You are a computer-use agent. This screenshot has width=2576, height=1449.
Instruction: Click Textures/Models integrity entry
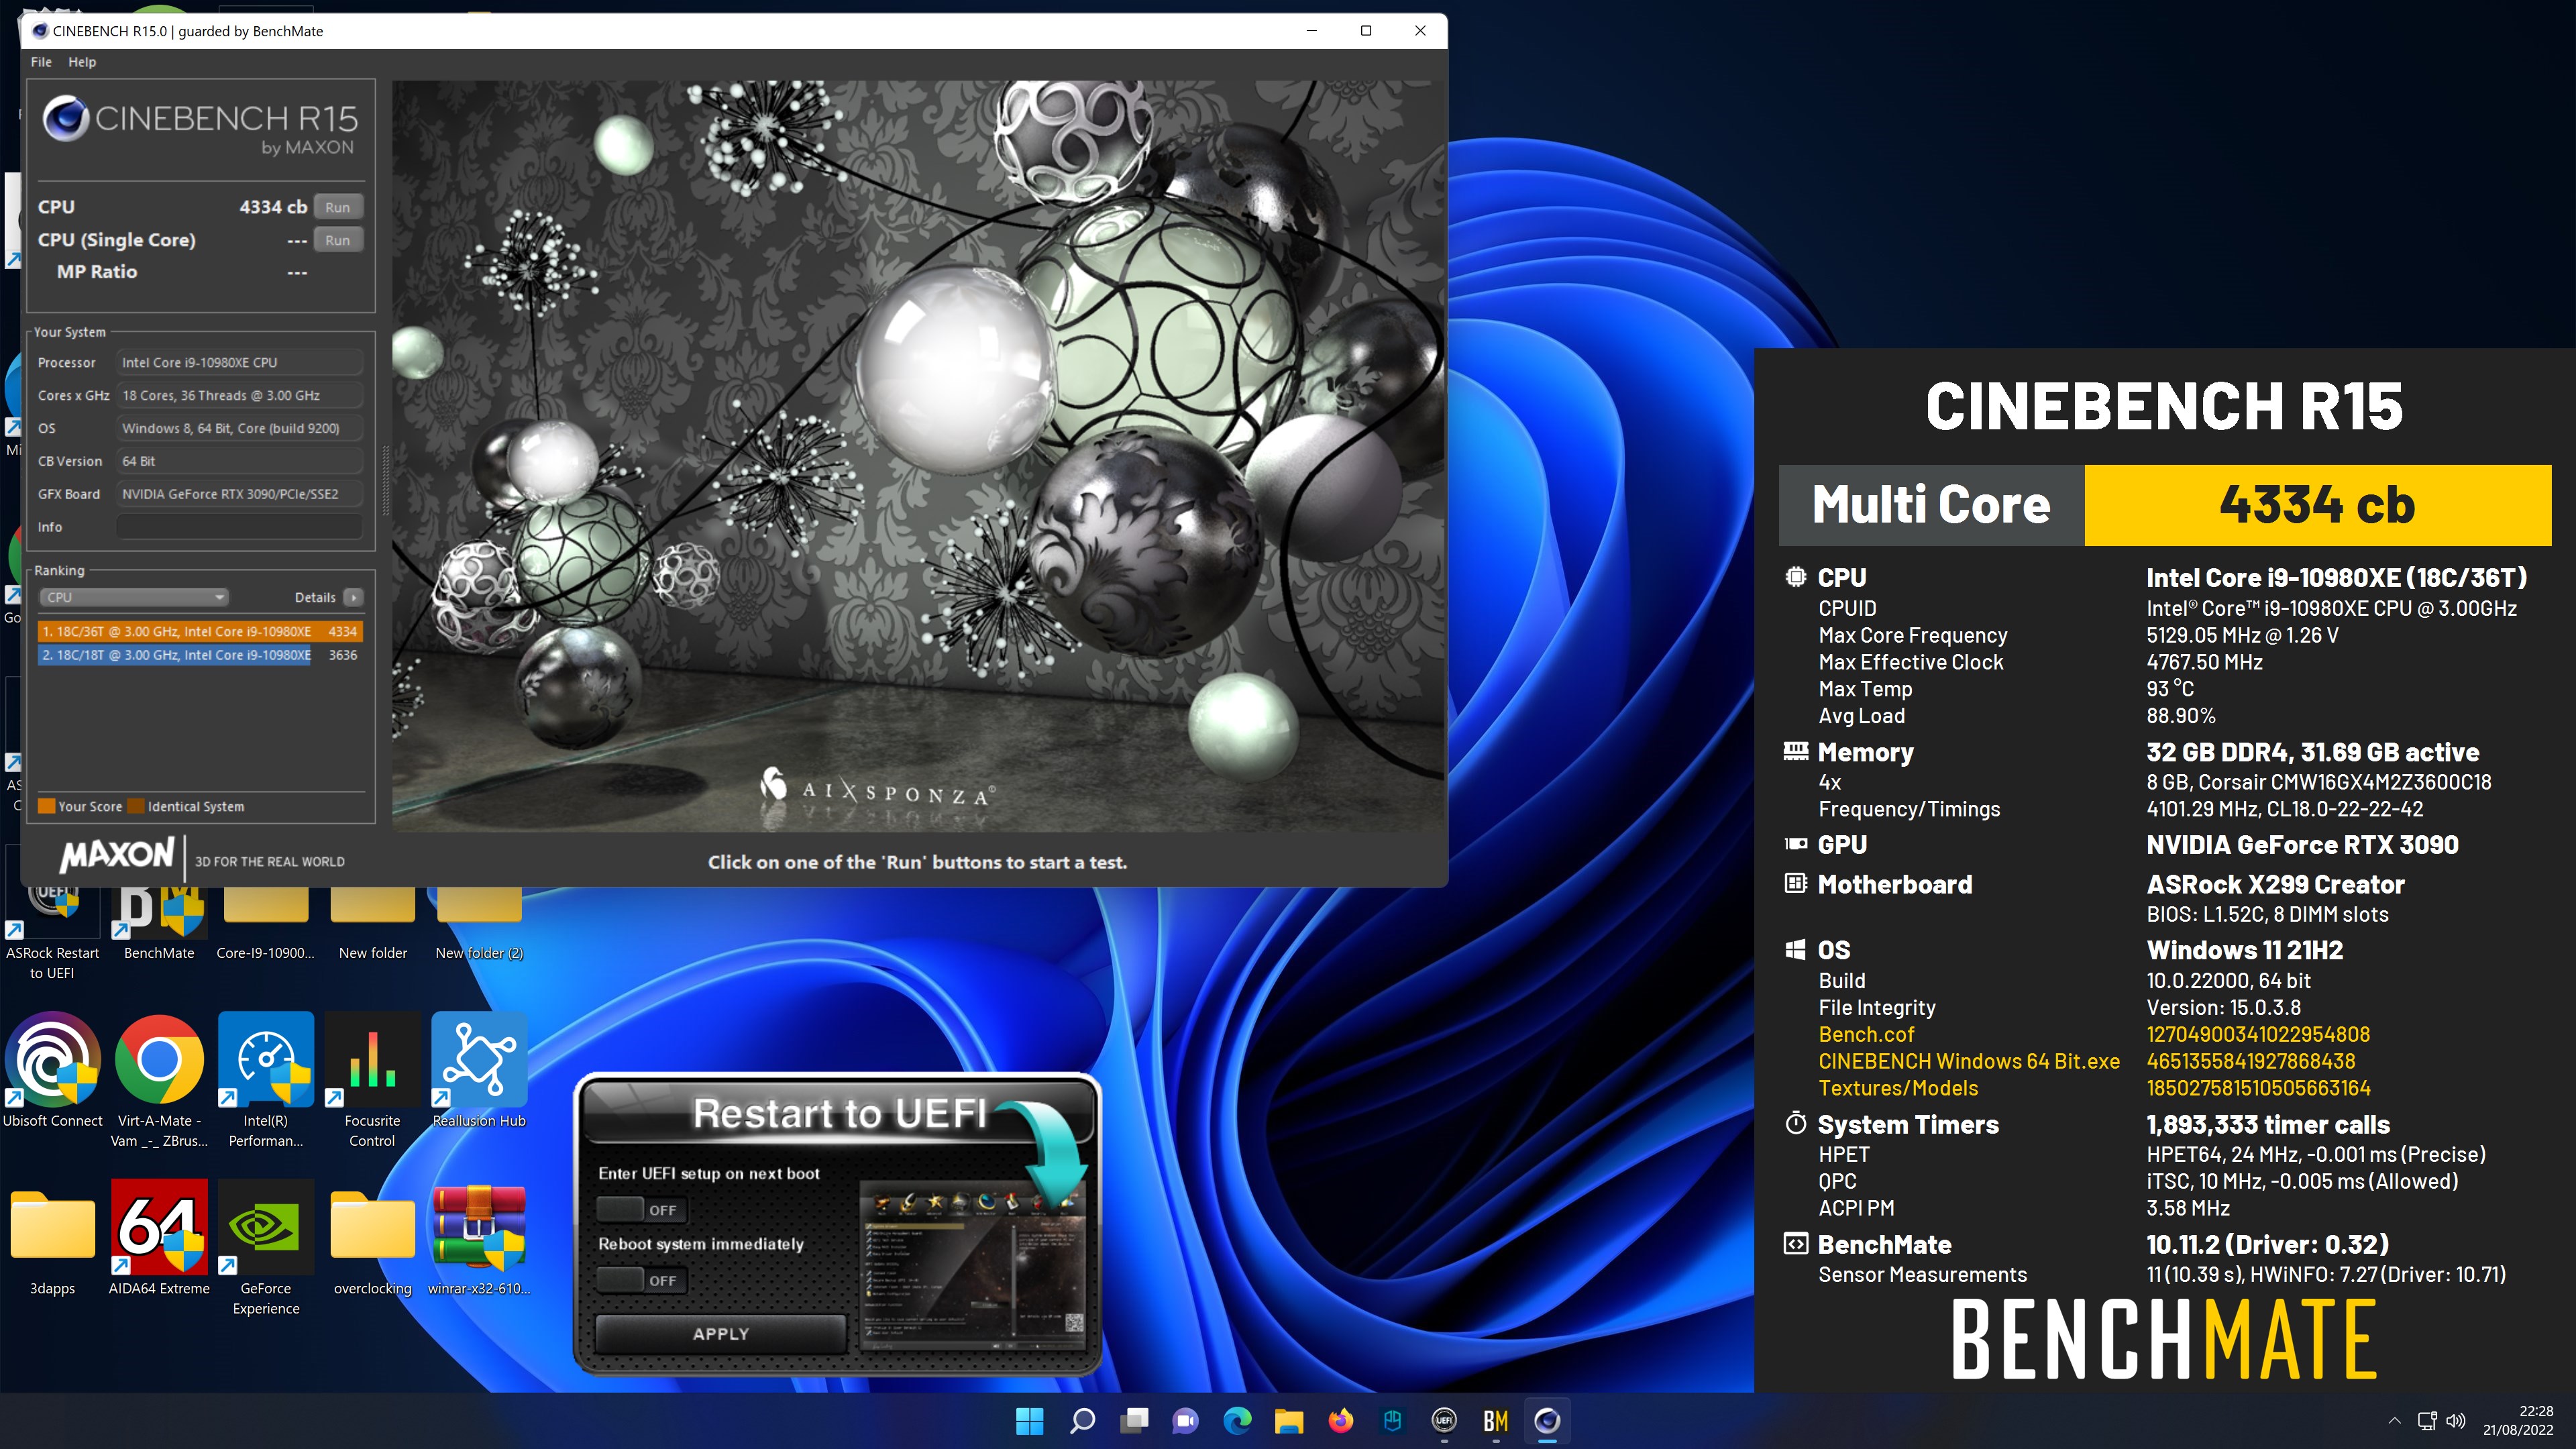pyautogui.click(x=1898, y=1088)
